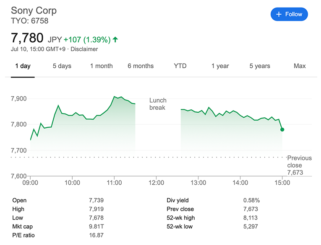
Task: Click the 15:00 time axis label
Action: [x=282, y=183]
